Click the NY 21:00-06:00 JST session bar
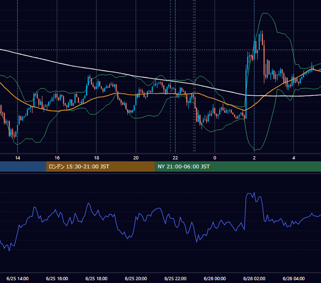Screen dimensions: 321x283 pyautogui.click(x=237, y=166)
